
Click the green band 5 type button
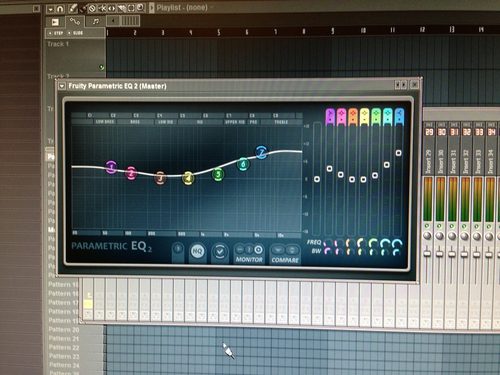(376, 116)
